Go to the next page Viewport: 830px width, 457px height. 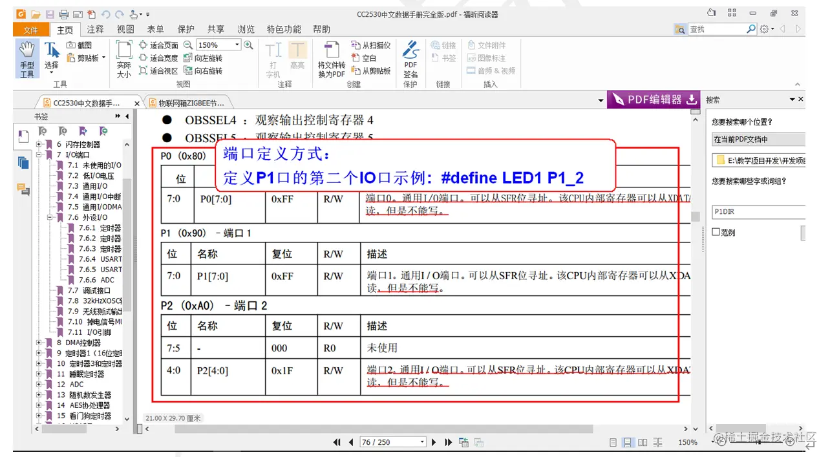click(x=434, y=442)
